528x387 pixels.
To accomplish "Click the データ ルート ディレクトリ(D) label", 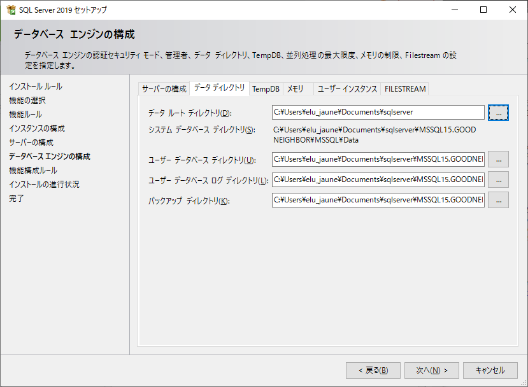I will coord(190,113).
